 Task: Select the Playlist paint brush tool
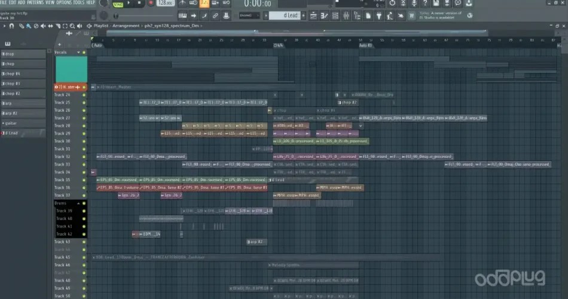[29, 26]
